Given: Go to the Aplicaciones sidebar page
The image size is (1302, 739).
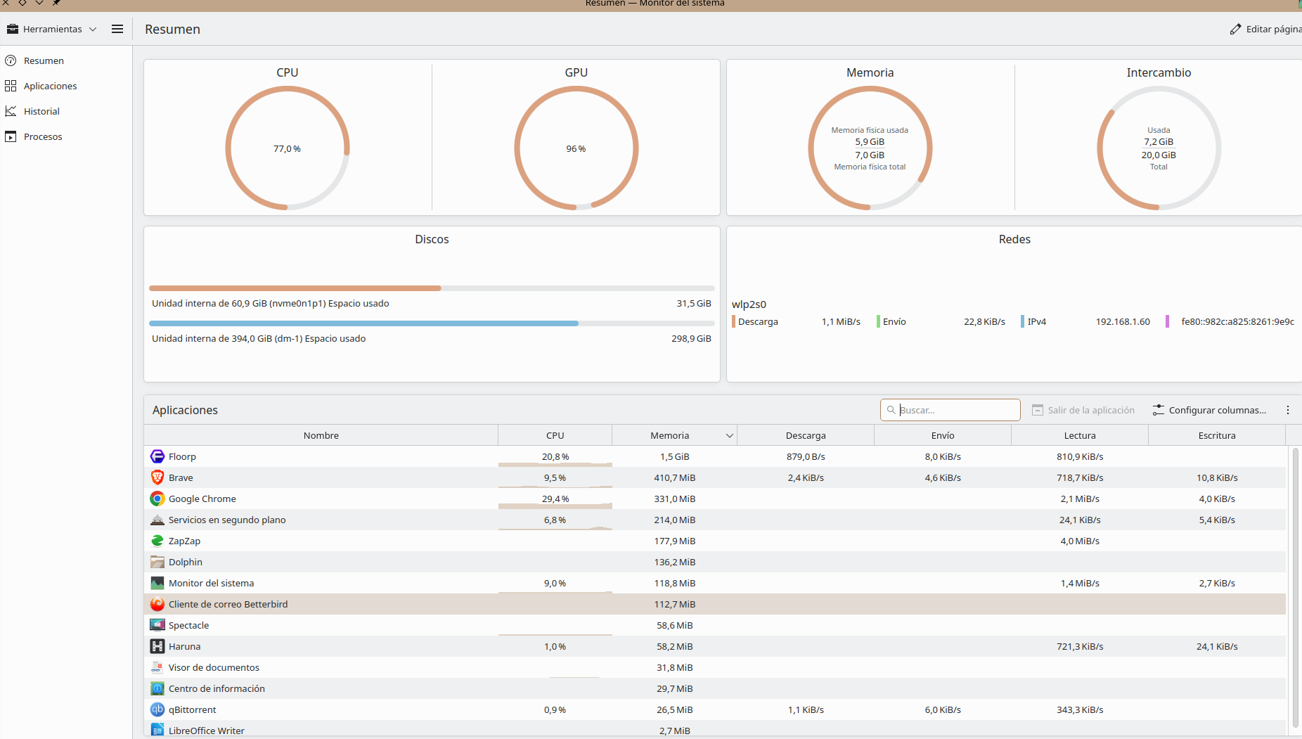Looking at the screenshot, I should click(x=50, y=86).
